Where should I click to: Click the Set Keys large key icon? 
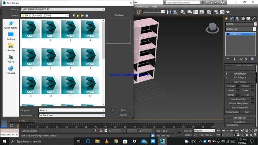click(x=179, y=133)
